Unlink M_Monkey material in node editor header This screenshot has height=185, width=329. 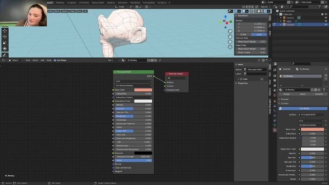pos(155,60)
